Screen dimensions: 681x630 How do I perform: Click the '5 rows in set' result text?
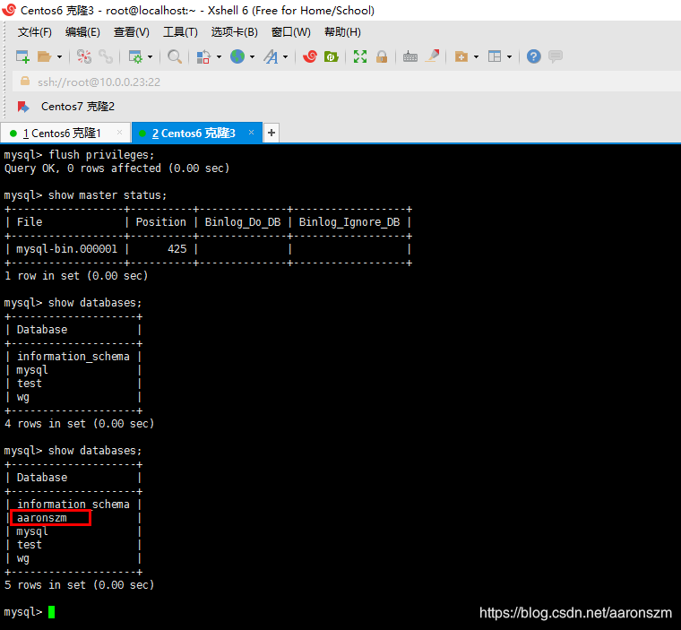click(79, 585)
